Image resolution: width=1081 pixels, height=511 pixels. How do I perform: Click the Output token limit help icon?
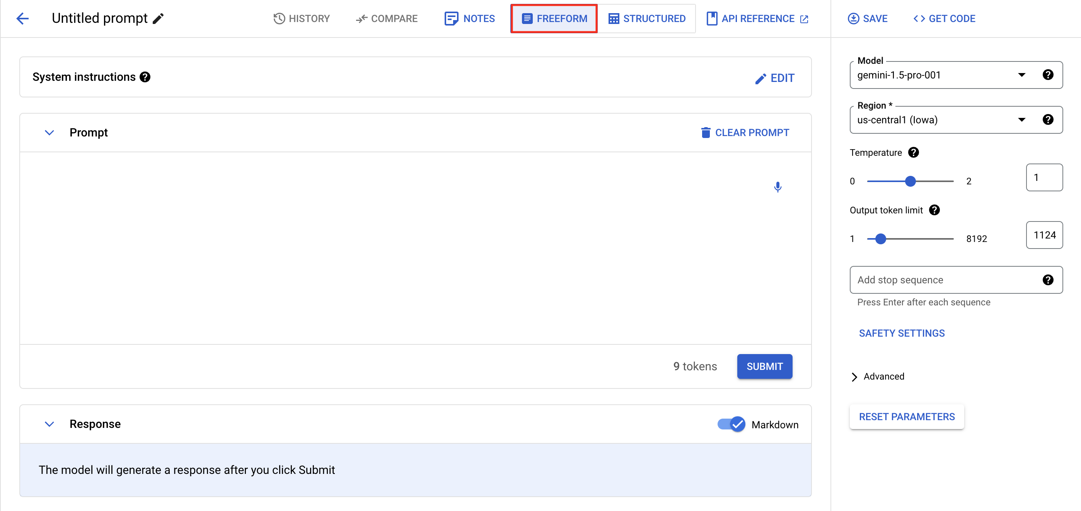(934, 210)
